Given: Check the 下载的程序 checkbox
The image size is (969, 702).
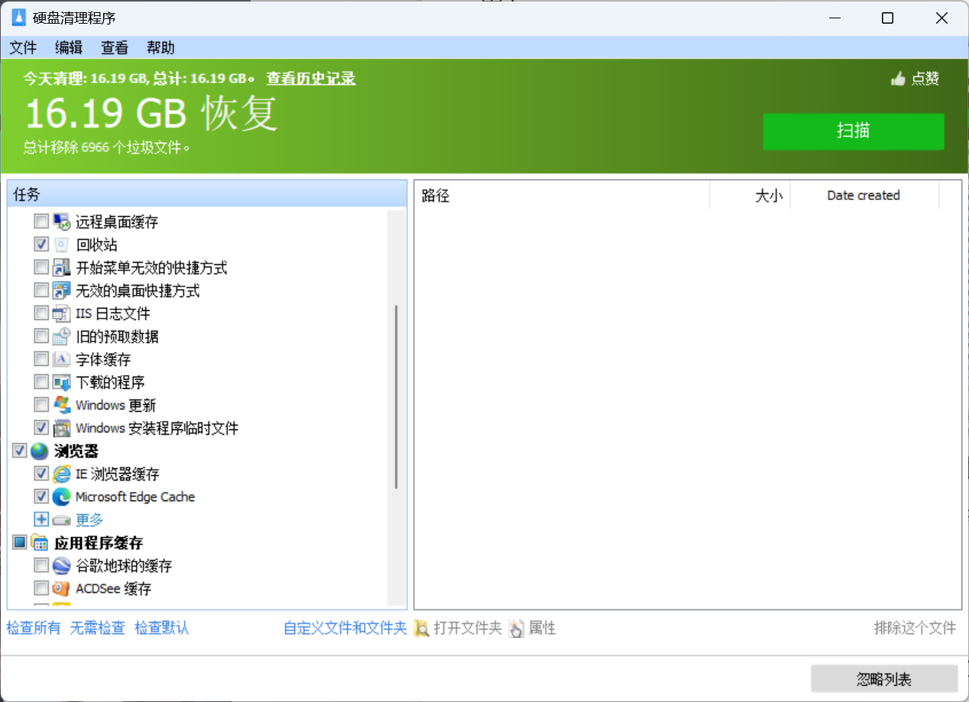Looking at the screenshot, I should pyautogui.click(x=41, y=383).
